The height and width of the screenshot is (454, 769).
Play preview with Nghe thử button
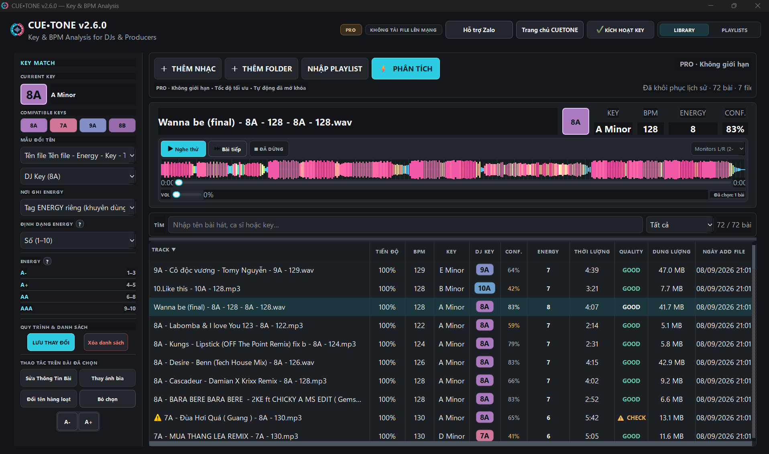point(183,149)
